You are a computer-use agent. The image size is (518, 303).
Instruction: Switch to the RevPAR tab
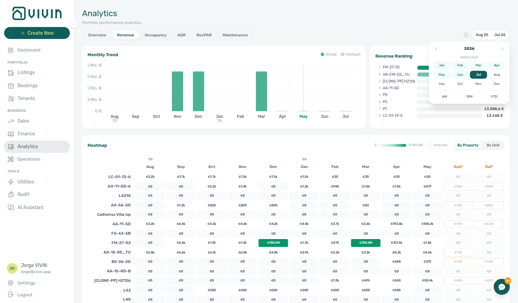pyautogui.click(x=204, y=35)
